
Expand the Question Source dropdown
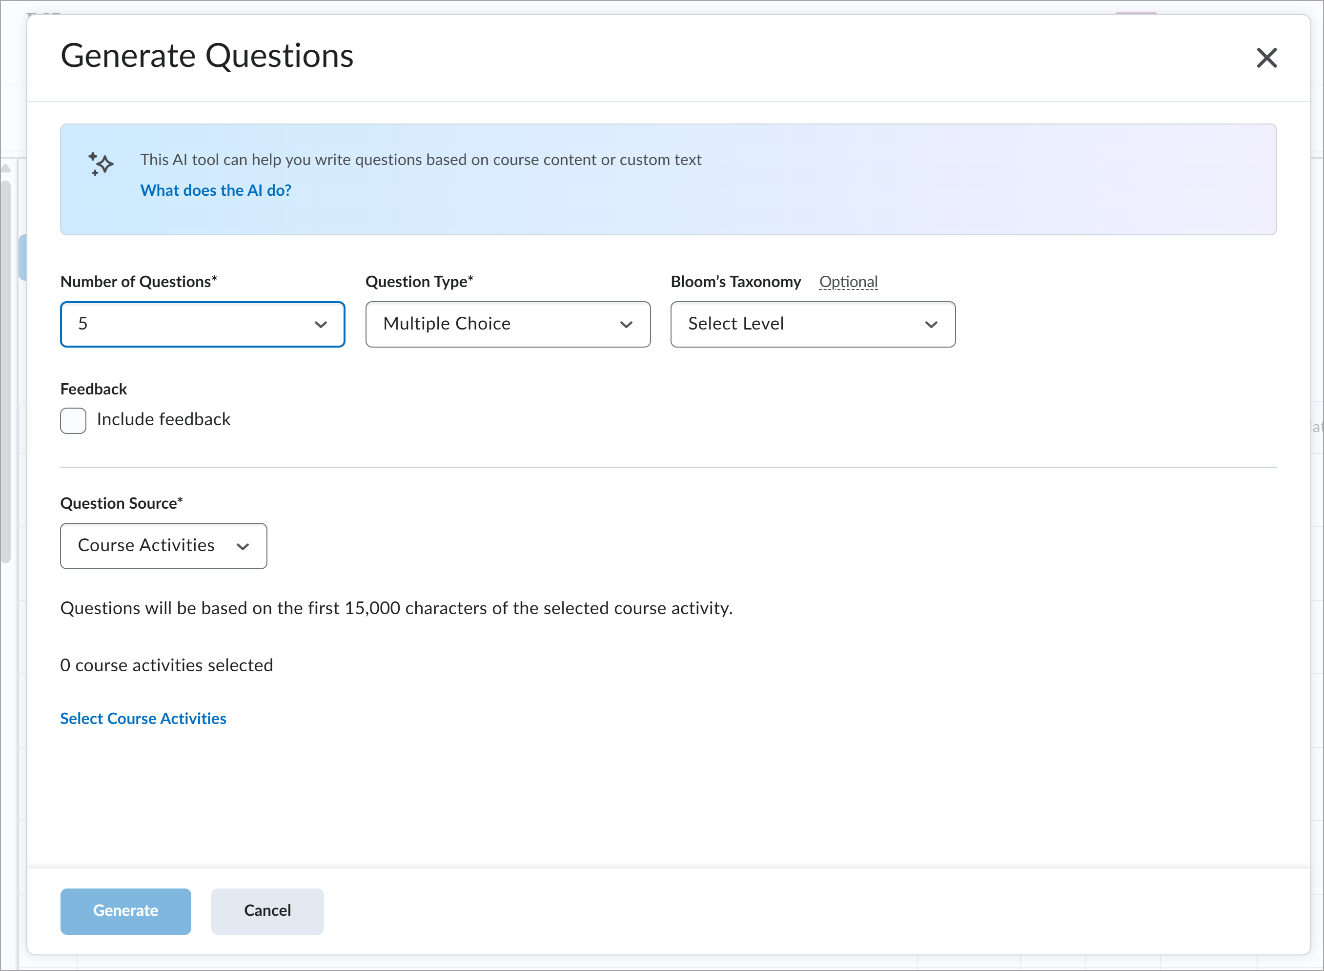[x=243, y=546]
